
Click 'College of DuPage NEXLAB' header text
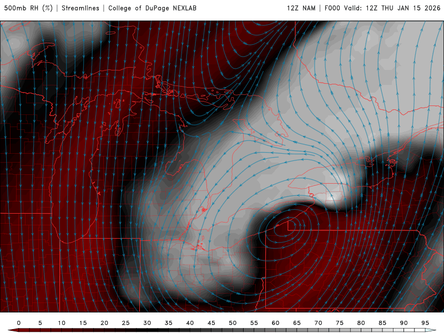point(152,8)
